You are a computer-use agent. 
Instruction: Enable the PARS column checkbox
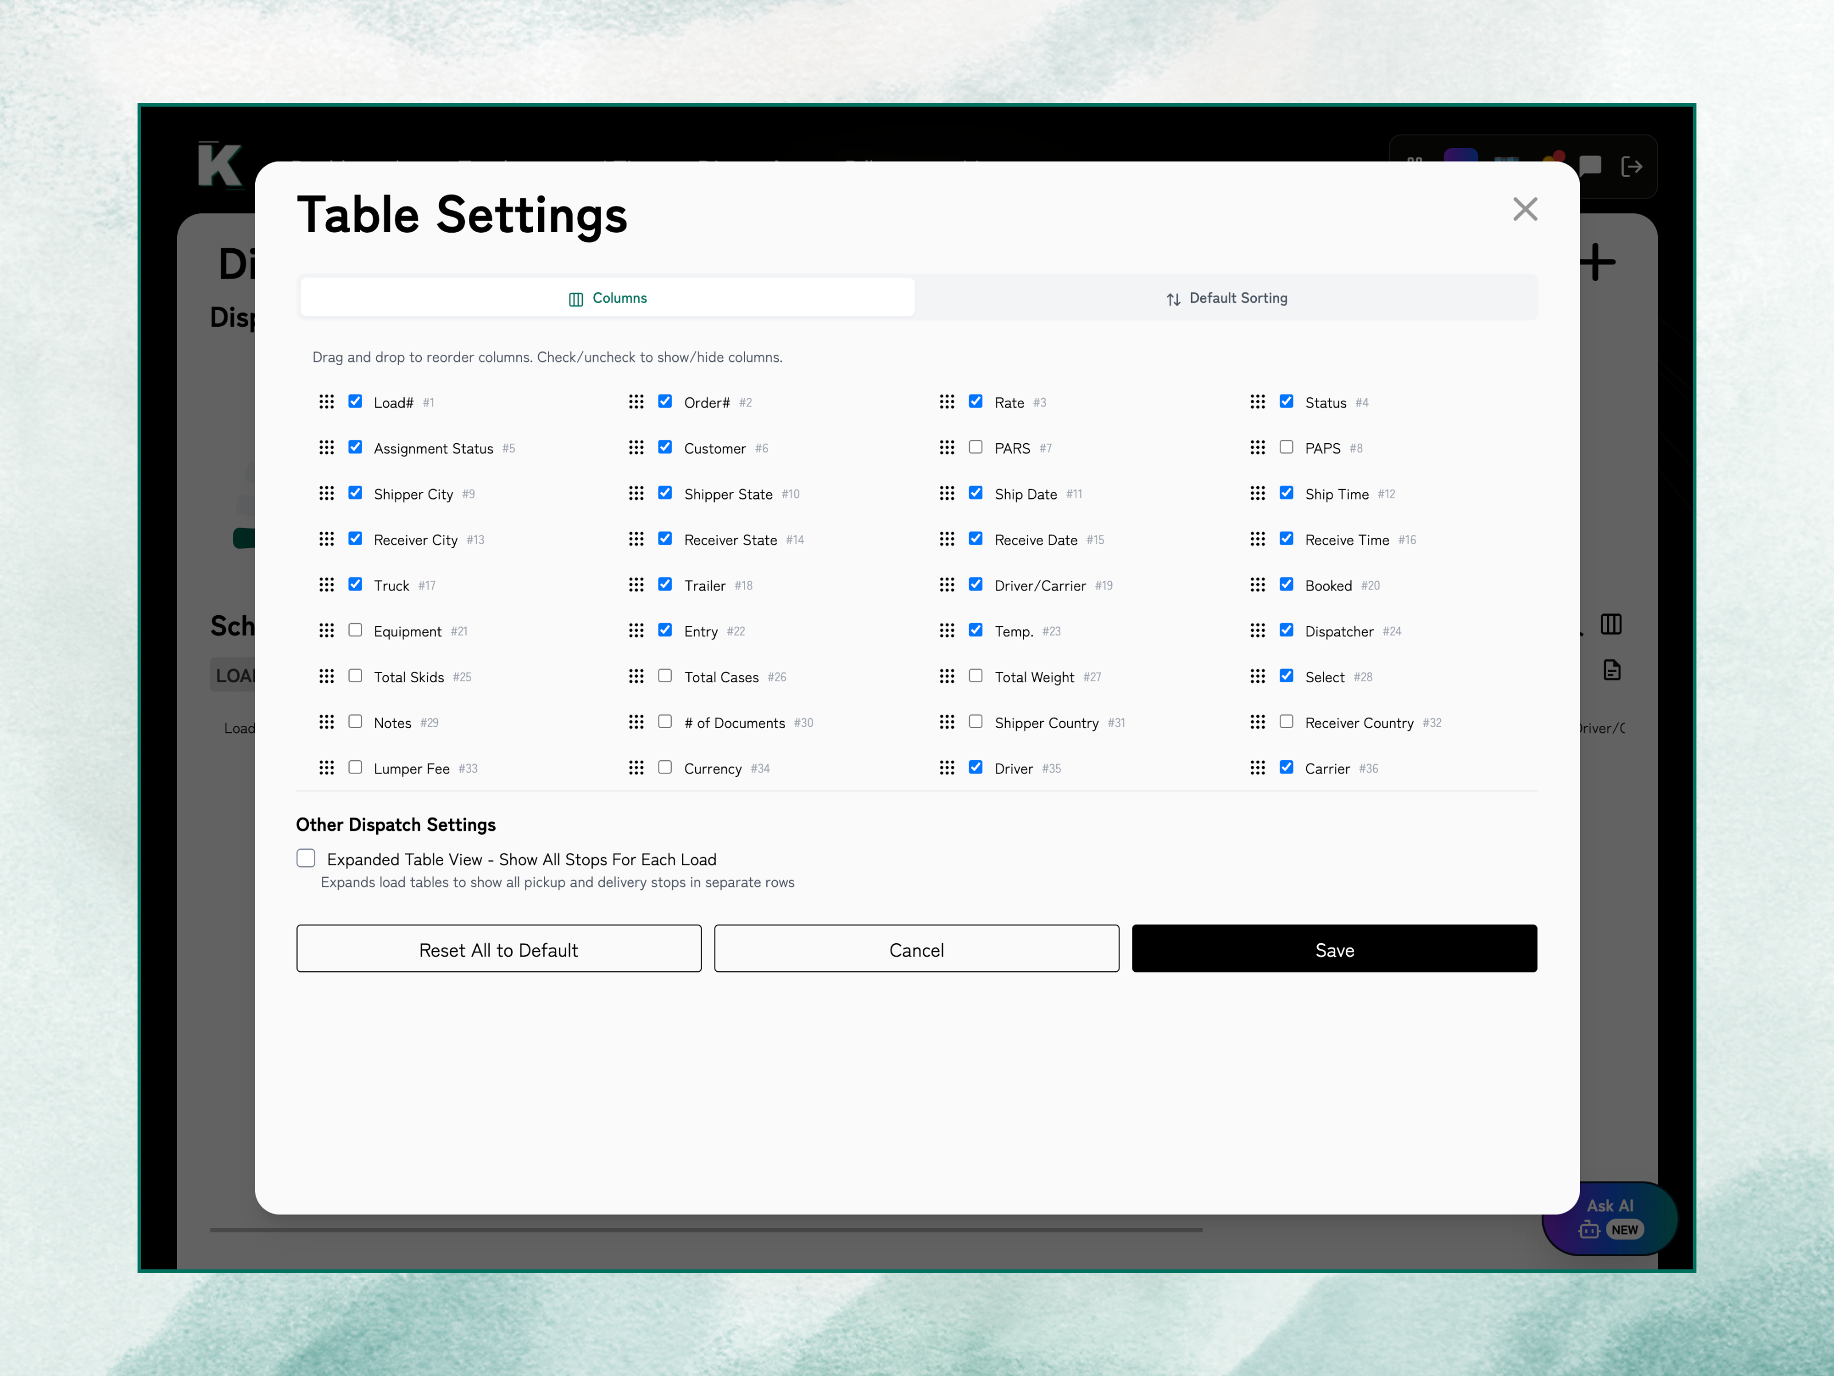976,447
